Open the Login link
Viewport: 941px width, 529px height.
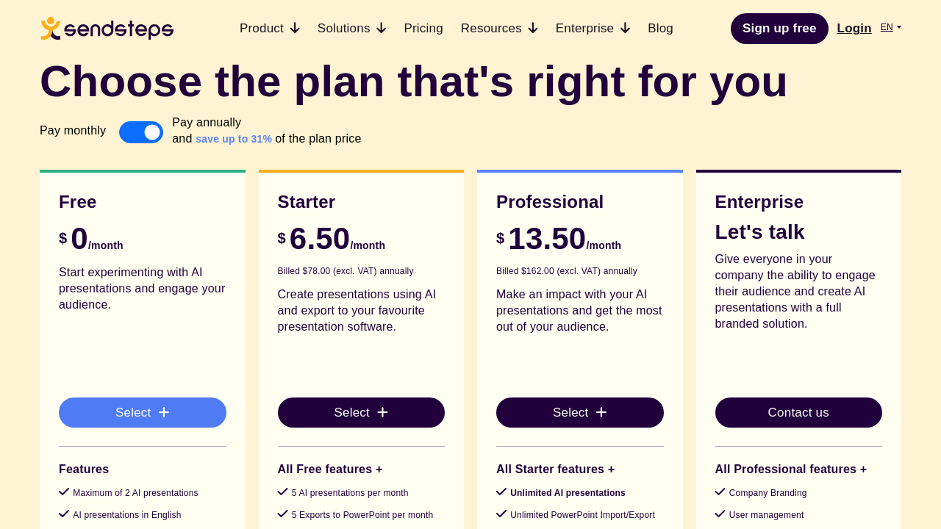(854, 29)
